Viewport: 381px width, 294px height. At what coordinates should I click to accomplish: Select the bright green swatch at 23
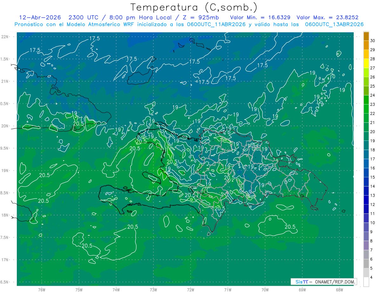click(x=366, y=100)
